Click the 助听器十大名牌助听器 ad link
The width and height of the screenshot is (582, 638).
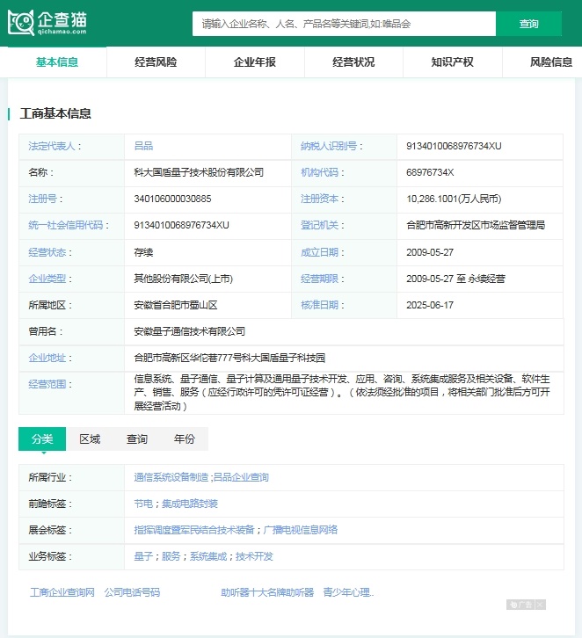pyautogui.click(x=267, y=592)
